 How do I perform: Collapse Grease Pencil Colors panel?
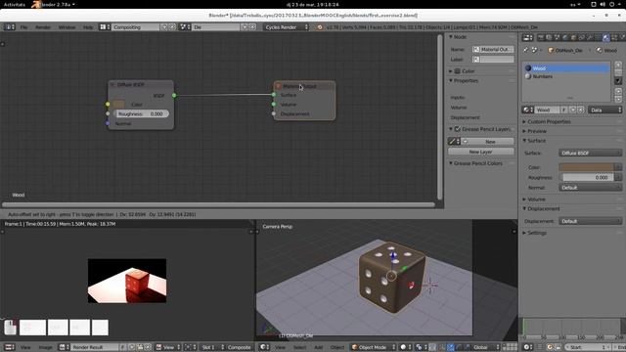click(x=451, y=163)
